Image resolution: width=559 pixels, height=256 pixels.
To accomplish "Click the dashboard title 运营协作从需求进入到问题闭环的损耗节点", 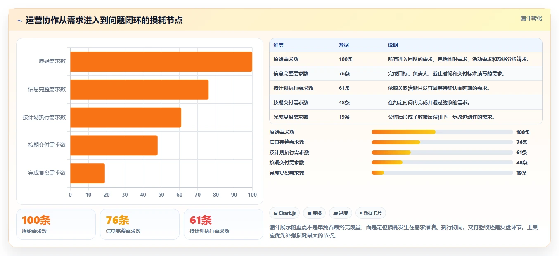I will coord(104,21).
